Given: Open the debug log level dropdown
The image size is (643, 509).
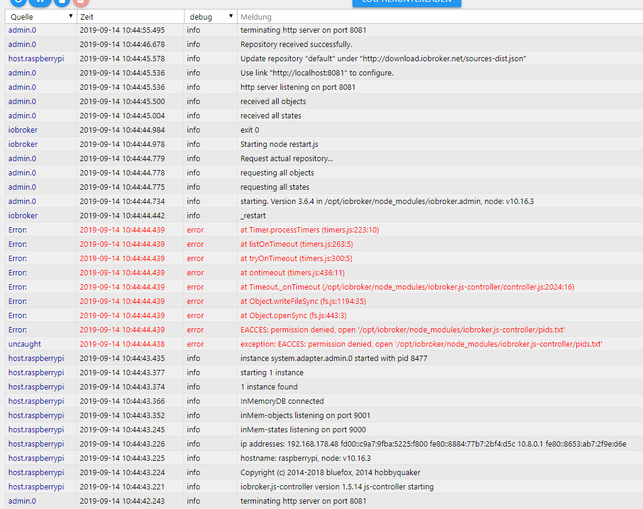Looking at the screenshot, I should pyautogui.click(x=211, y=17).
